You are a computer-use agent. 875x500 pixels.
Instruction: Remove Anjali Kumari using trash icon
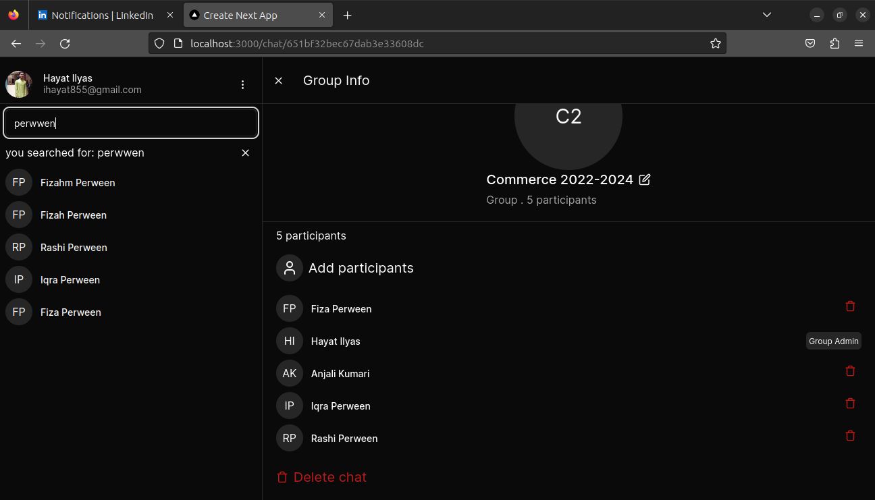850,371
